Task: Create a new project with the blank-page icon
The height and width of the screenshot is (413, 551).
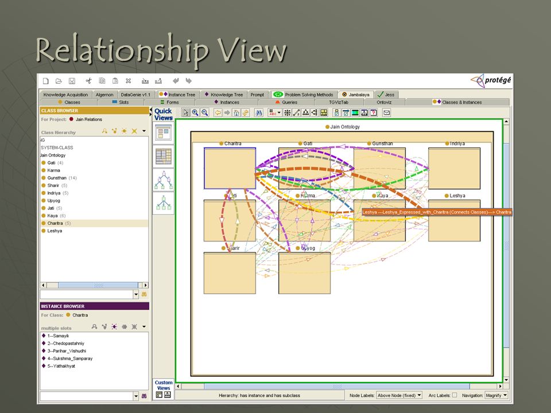Action: [x=46, y=81]
